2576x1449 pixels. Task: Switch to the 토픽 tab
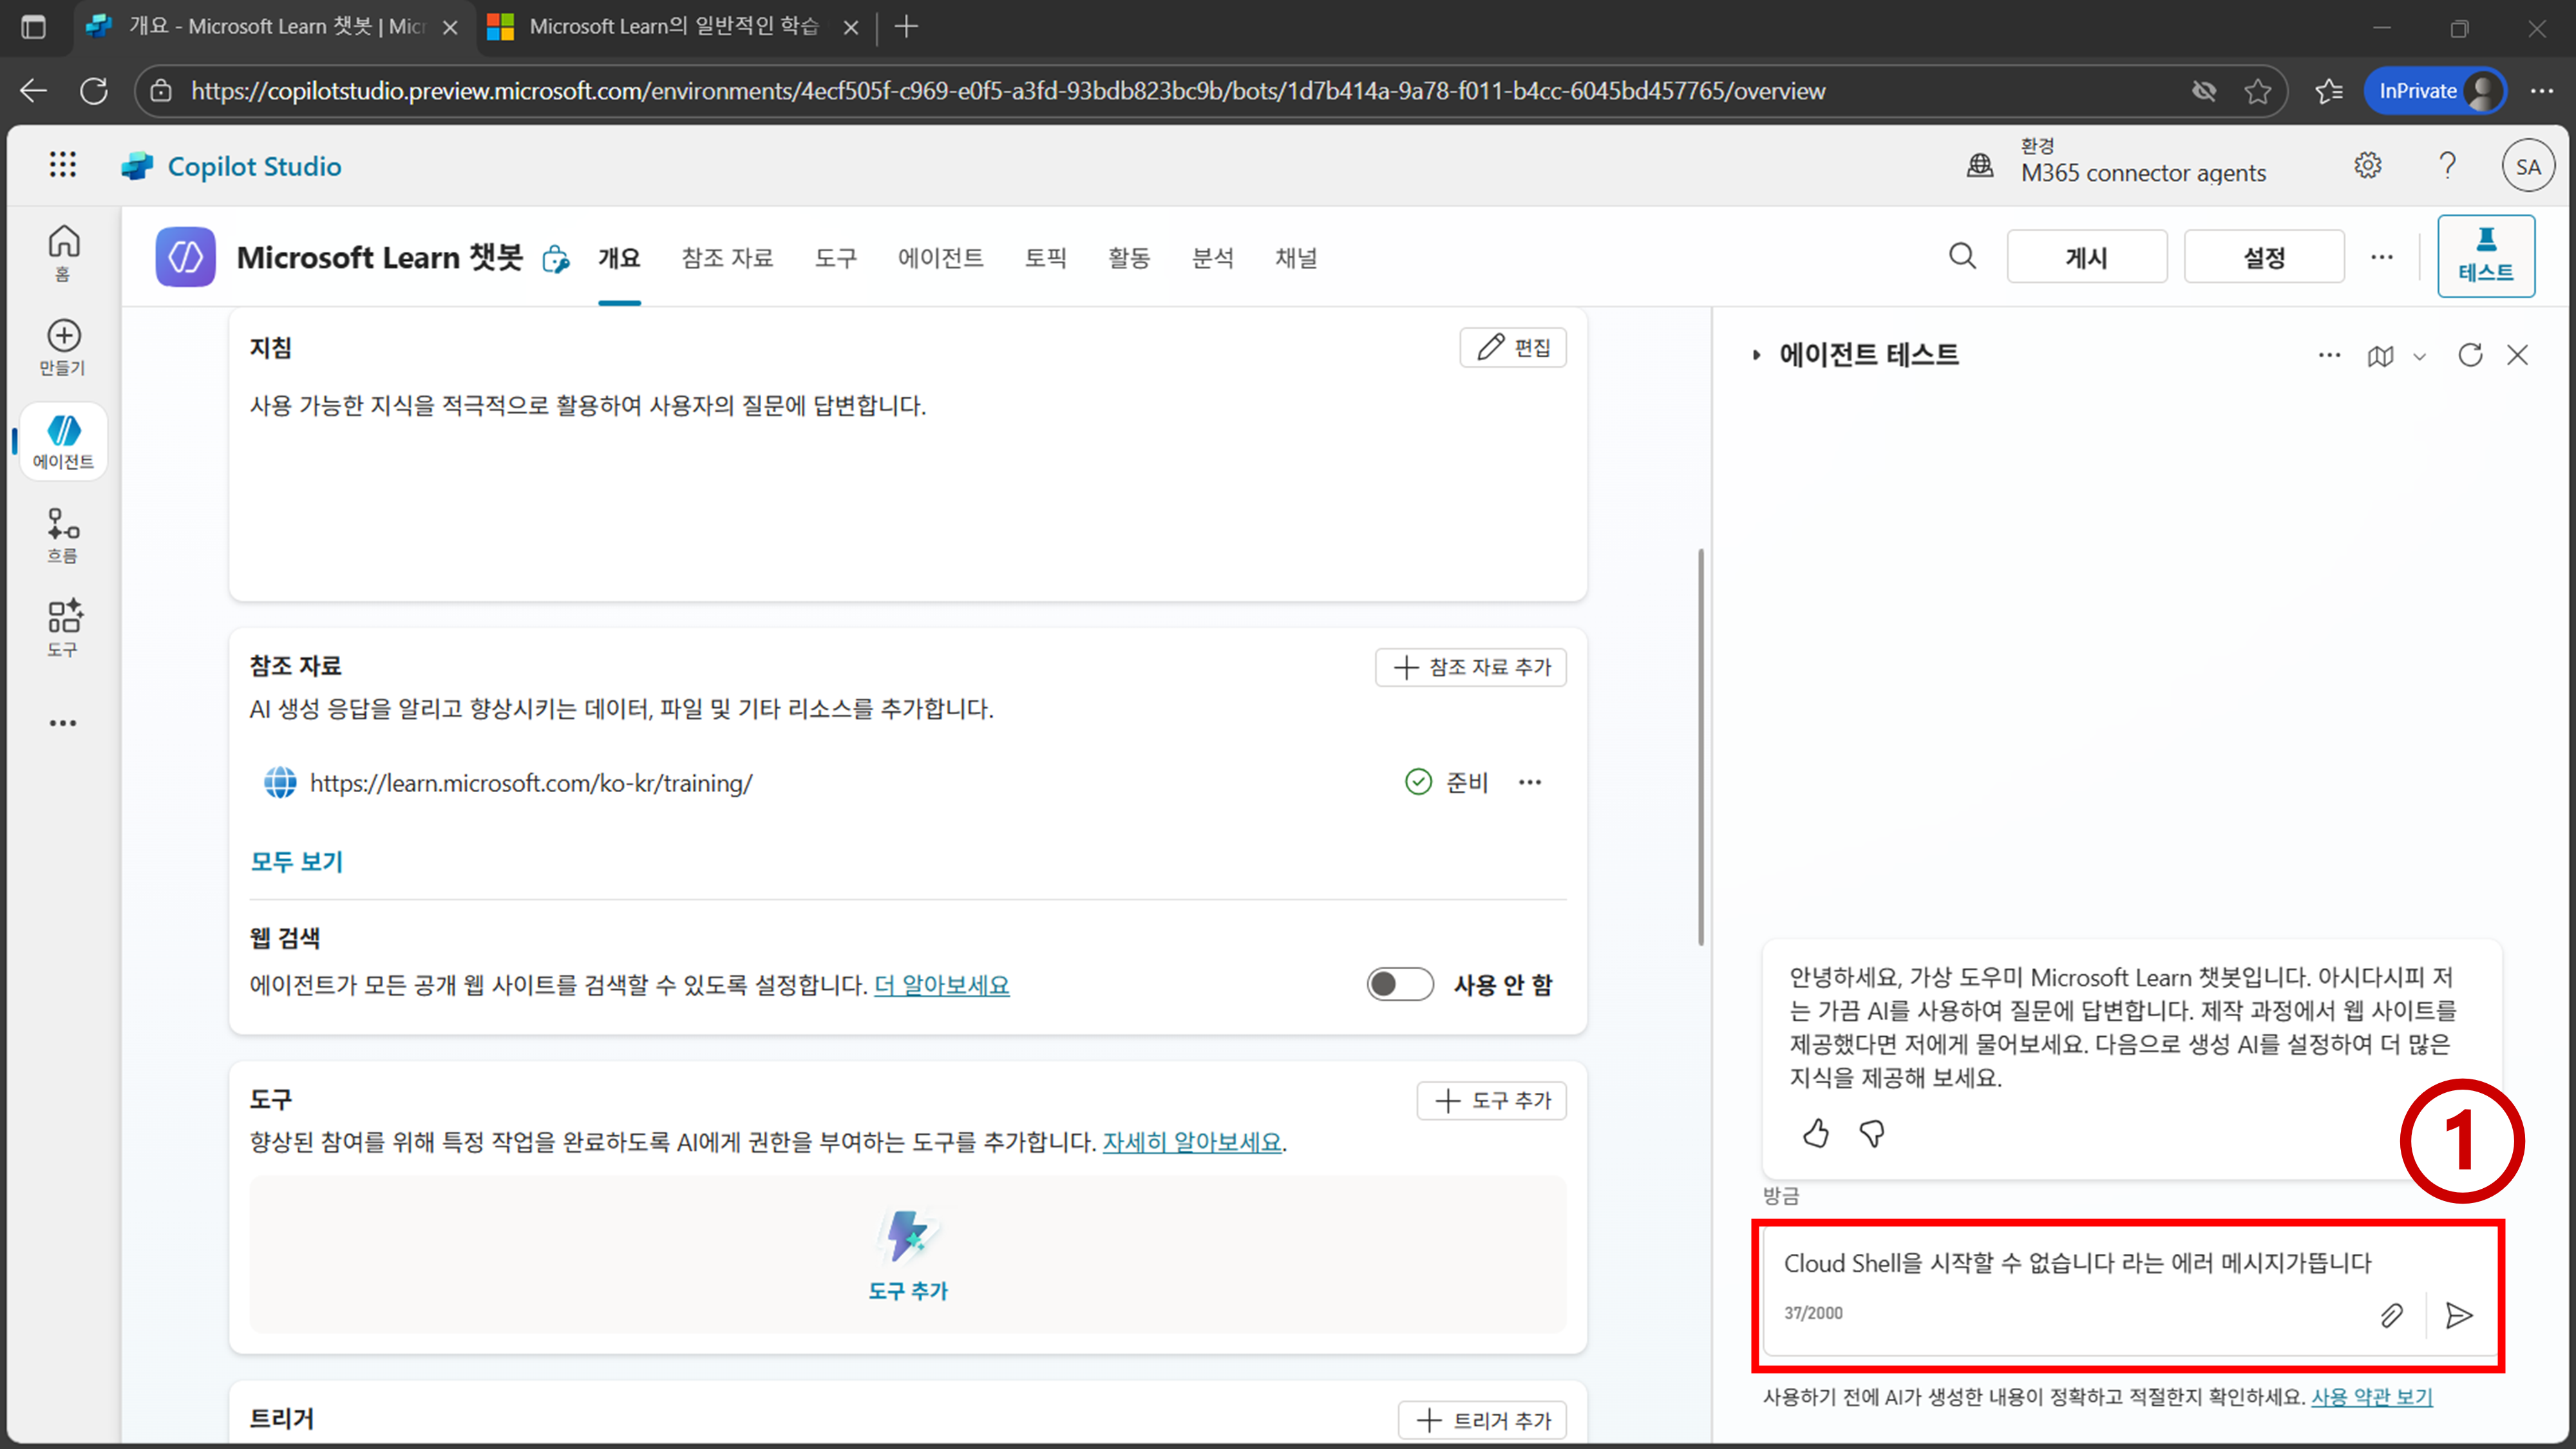1045,258
